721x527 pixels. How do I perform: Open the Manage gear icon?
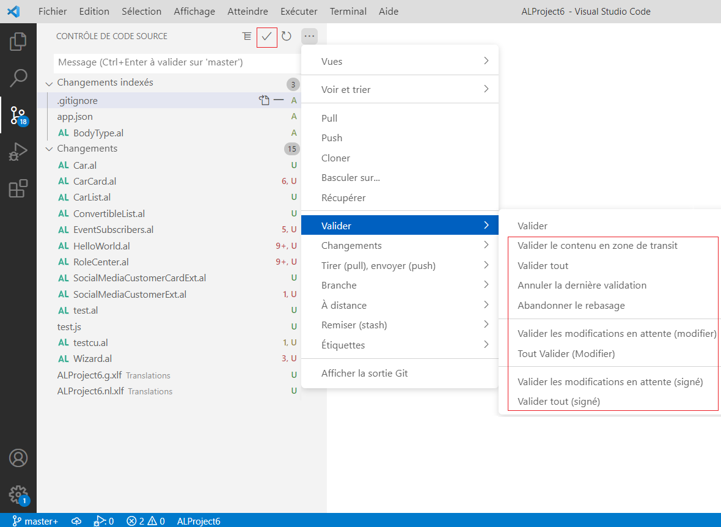click(x=18, y=495)
